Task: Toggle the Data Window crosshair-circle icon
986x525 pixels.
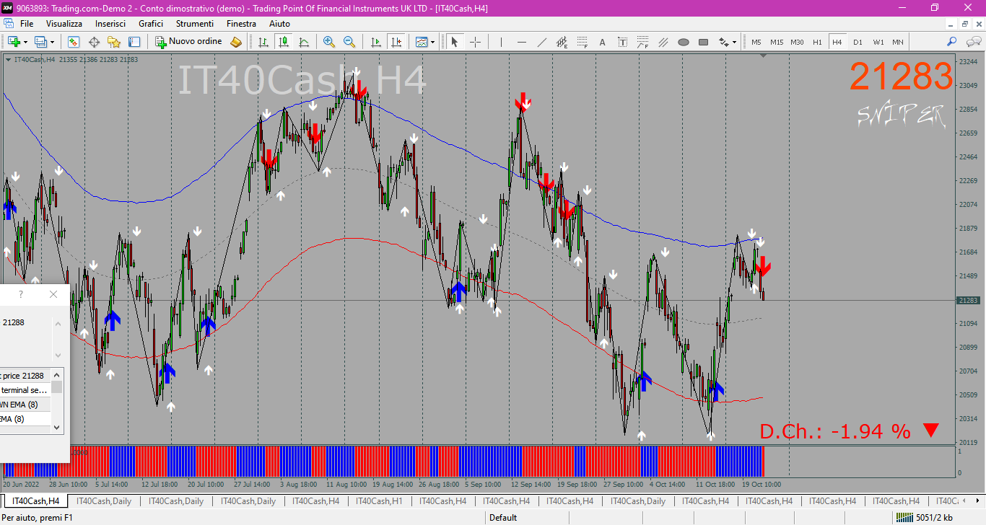Action: click(94, 42)
